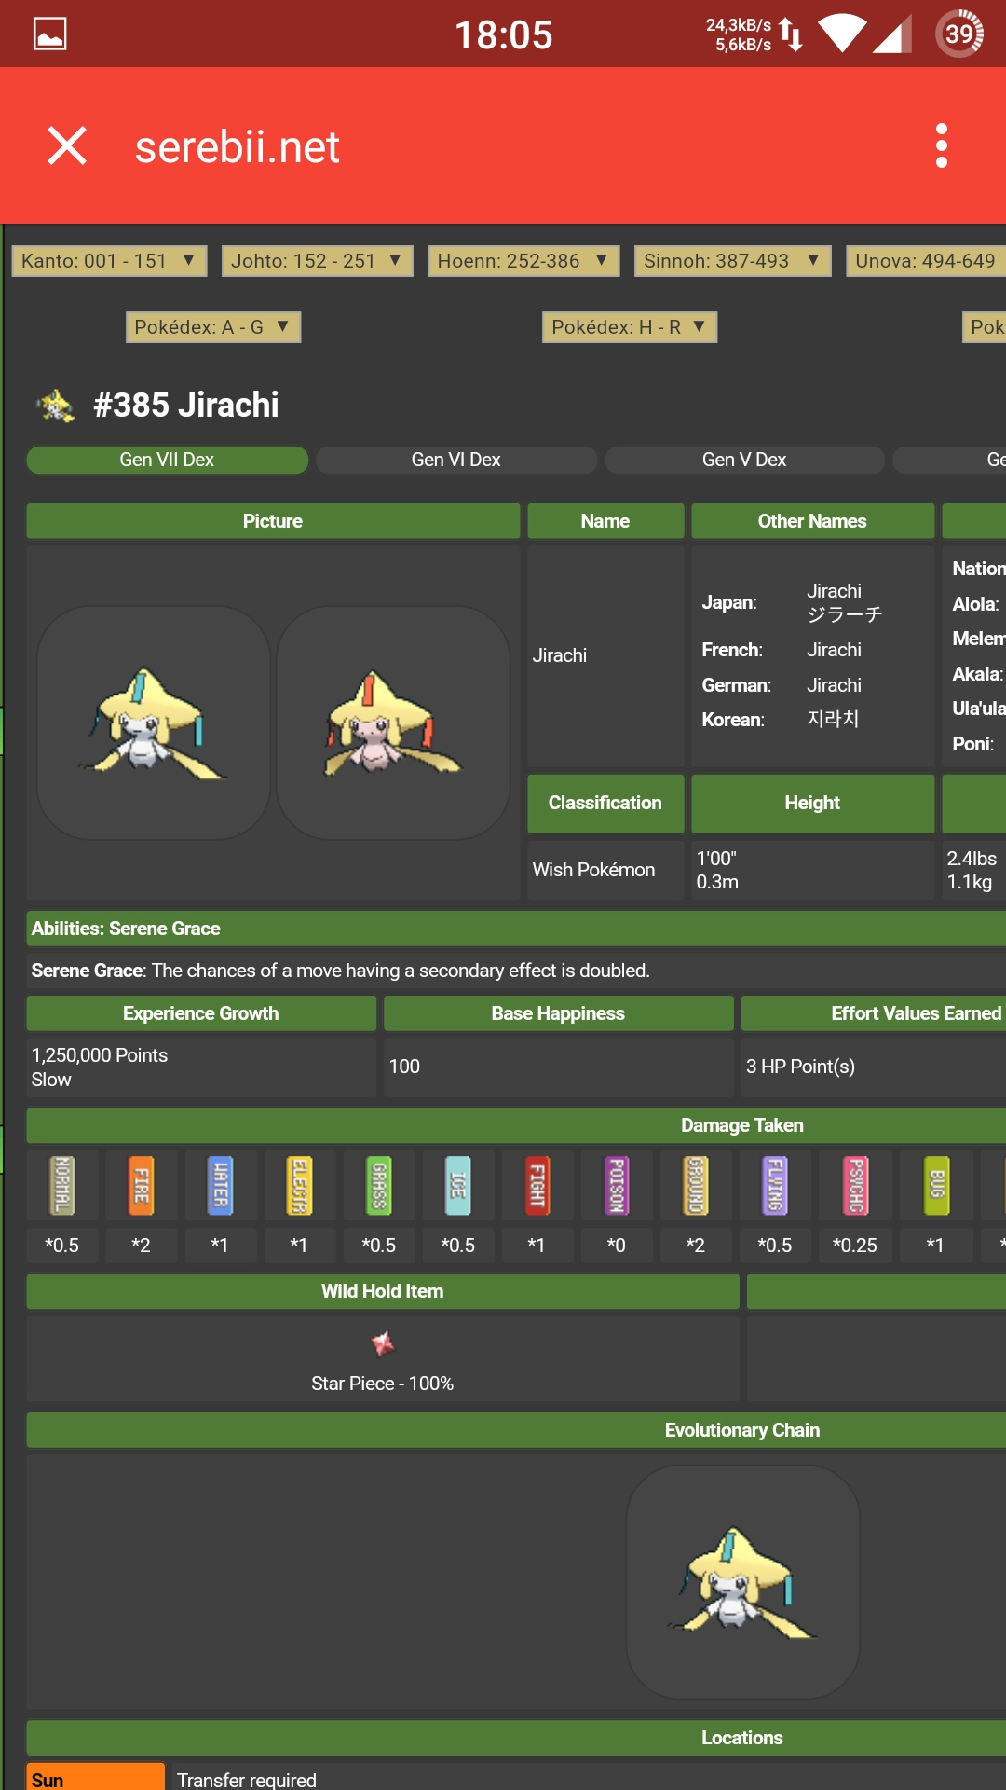1006x1790 pixels.
Task: Switch to the Gen V Dex tab
Action: pyautogui.click(x=744, y=460)
